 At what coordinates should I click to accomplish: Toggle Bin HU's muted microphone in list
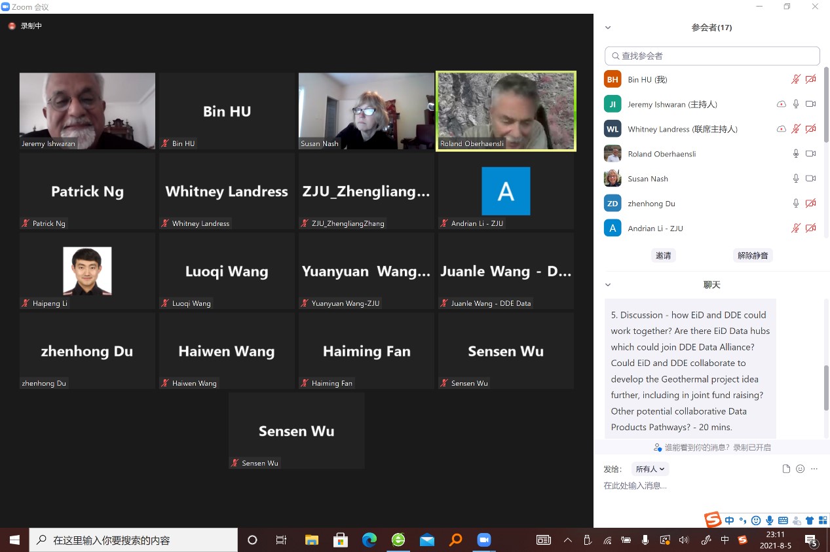tap(796, 79)
